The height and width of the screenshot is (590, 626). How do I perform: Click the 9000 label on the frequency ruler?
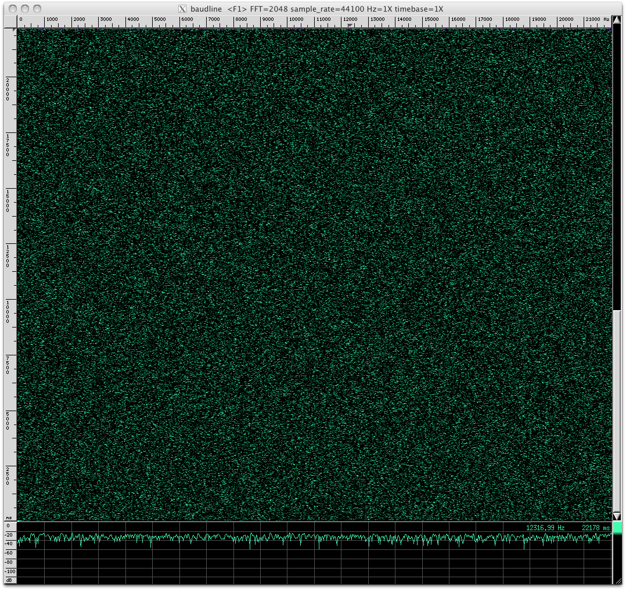[268, 19]
